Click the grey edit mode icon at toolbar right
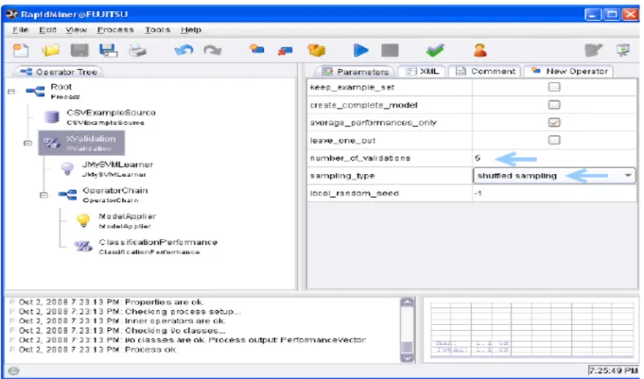Screen dimensions: 644x379 pyautogui.click(x=594, y=50)
